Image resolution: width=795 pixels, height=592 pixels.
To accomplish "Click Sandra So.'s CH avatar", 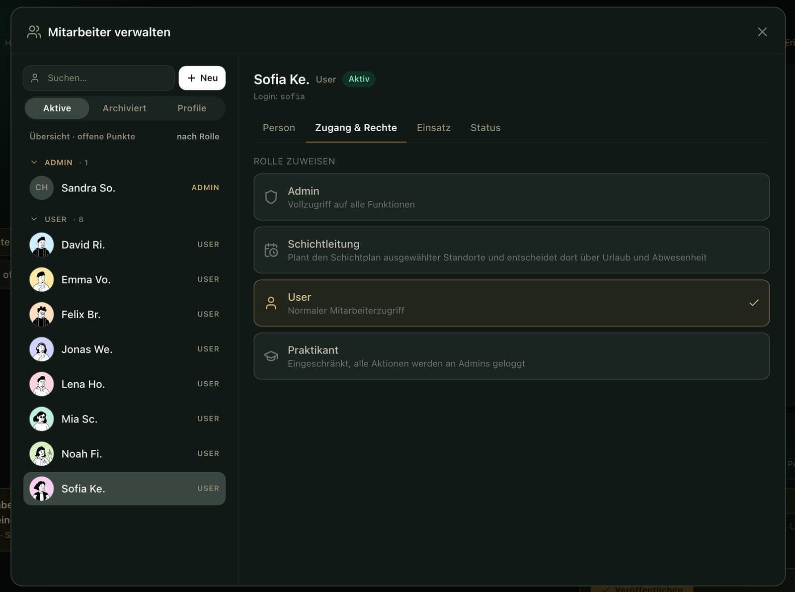I will (x=42, y=188).
